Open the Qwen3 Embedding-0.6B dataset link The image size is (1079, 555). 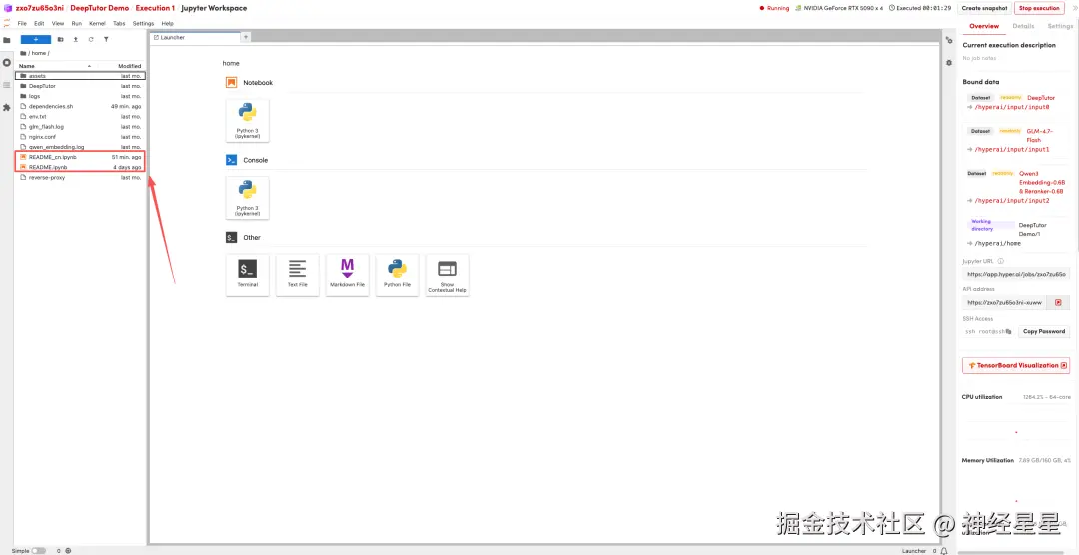point(1042,183)
